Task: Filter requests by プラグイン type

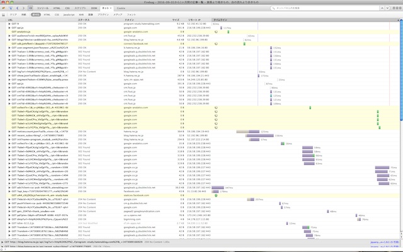Action: [x=103, y=15]
